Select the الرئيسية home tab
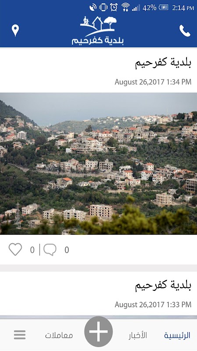Image resolution: width=197 pixels, height=351 pixels. [177, 335]
